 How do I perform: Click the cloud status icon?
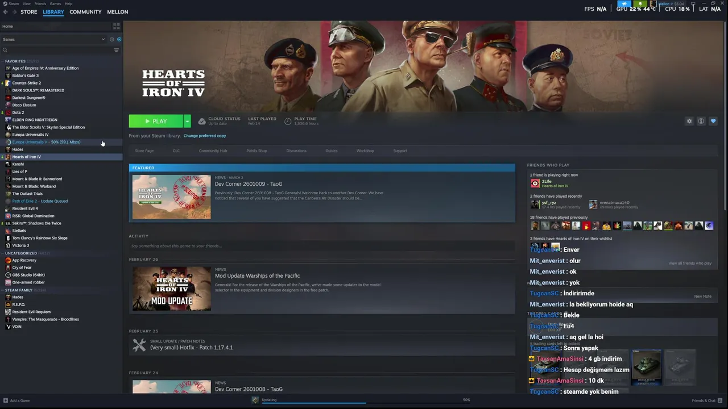click(x=202, y=121)
